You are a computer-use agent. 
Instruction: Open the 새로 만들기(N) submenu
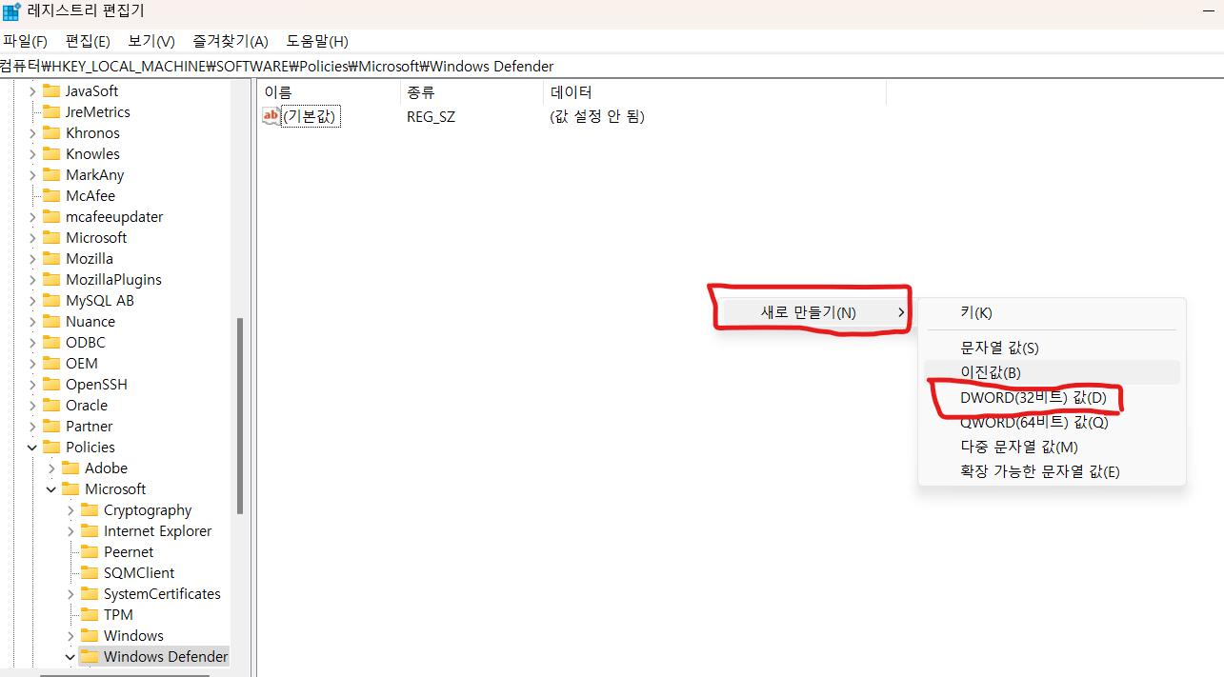coord(813,312)
